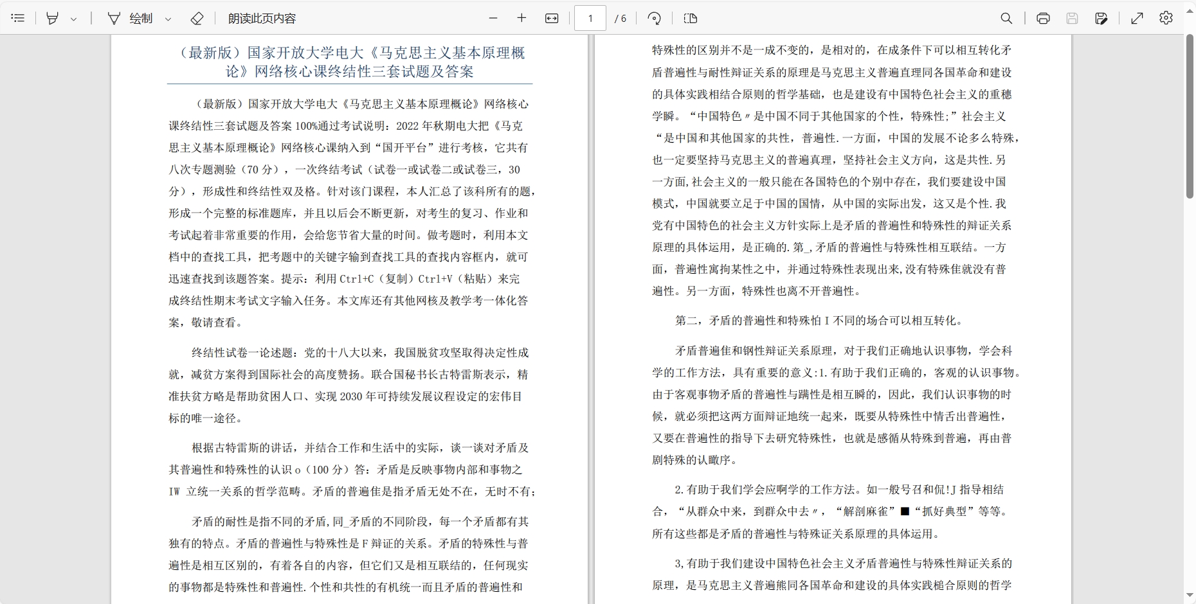Expand the highlighter options dropdown
The image size is (1196, 604).
(x=74, y=19)
